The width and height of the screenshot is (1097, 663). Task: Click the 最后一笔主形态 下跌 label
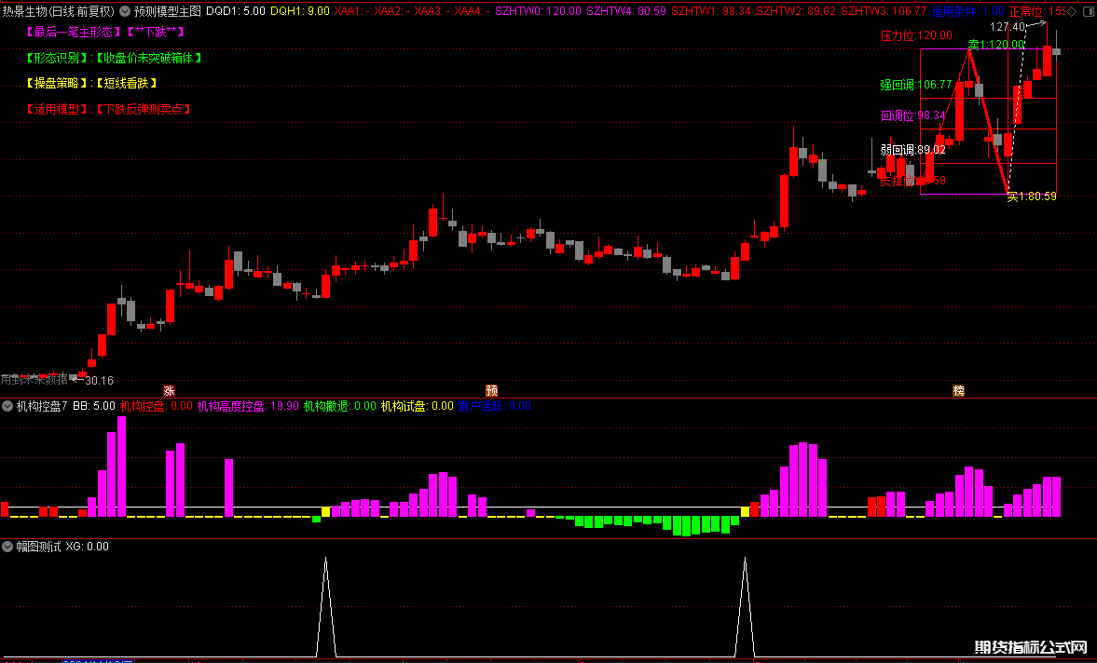[x=105, y=33]
